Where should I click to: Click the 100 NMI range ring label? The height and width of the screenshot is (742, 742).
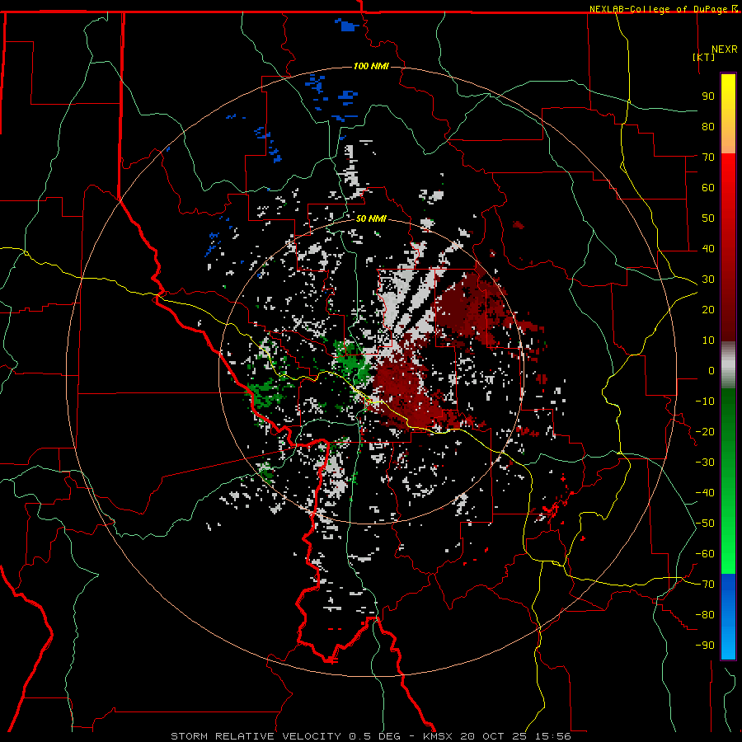point(371,66)
